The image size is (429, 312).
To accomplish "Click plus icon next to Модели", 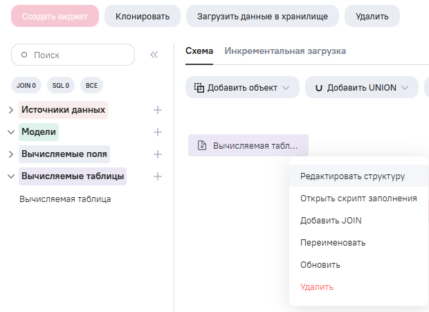I will (x=158, y=132).
